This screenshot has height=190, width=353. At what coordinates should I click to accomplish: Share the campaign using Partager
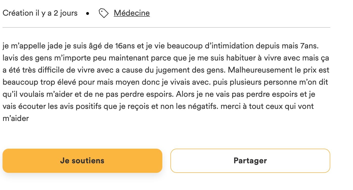(250, 161)
